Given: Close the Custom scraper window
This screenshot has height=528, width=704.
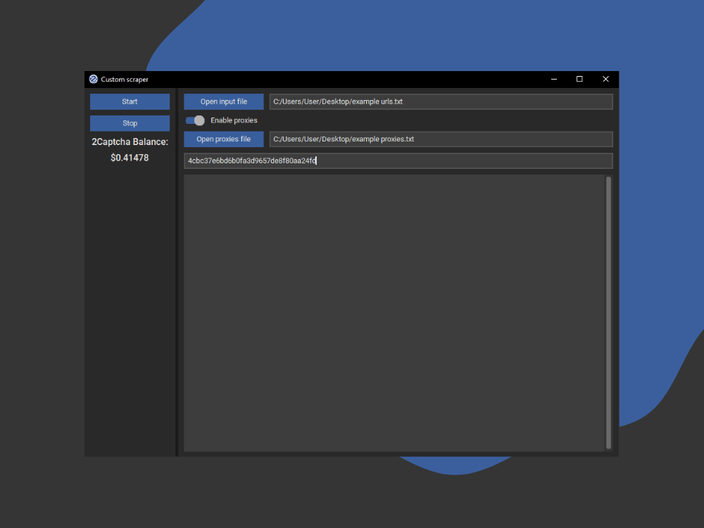Looking at the screenshot, I should pyautogui.click(x=605, y=79).
